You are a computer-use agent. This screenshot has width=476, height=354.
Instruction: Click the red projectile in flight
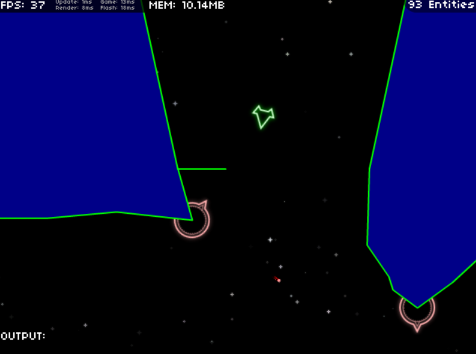(278, 280)
